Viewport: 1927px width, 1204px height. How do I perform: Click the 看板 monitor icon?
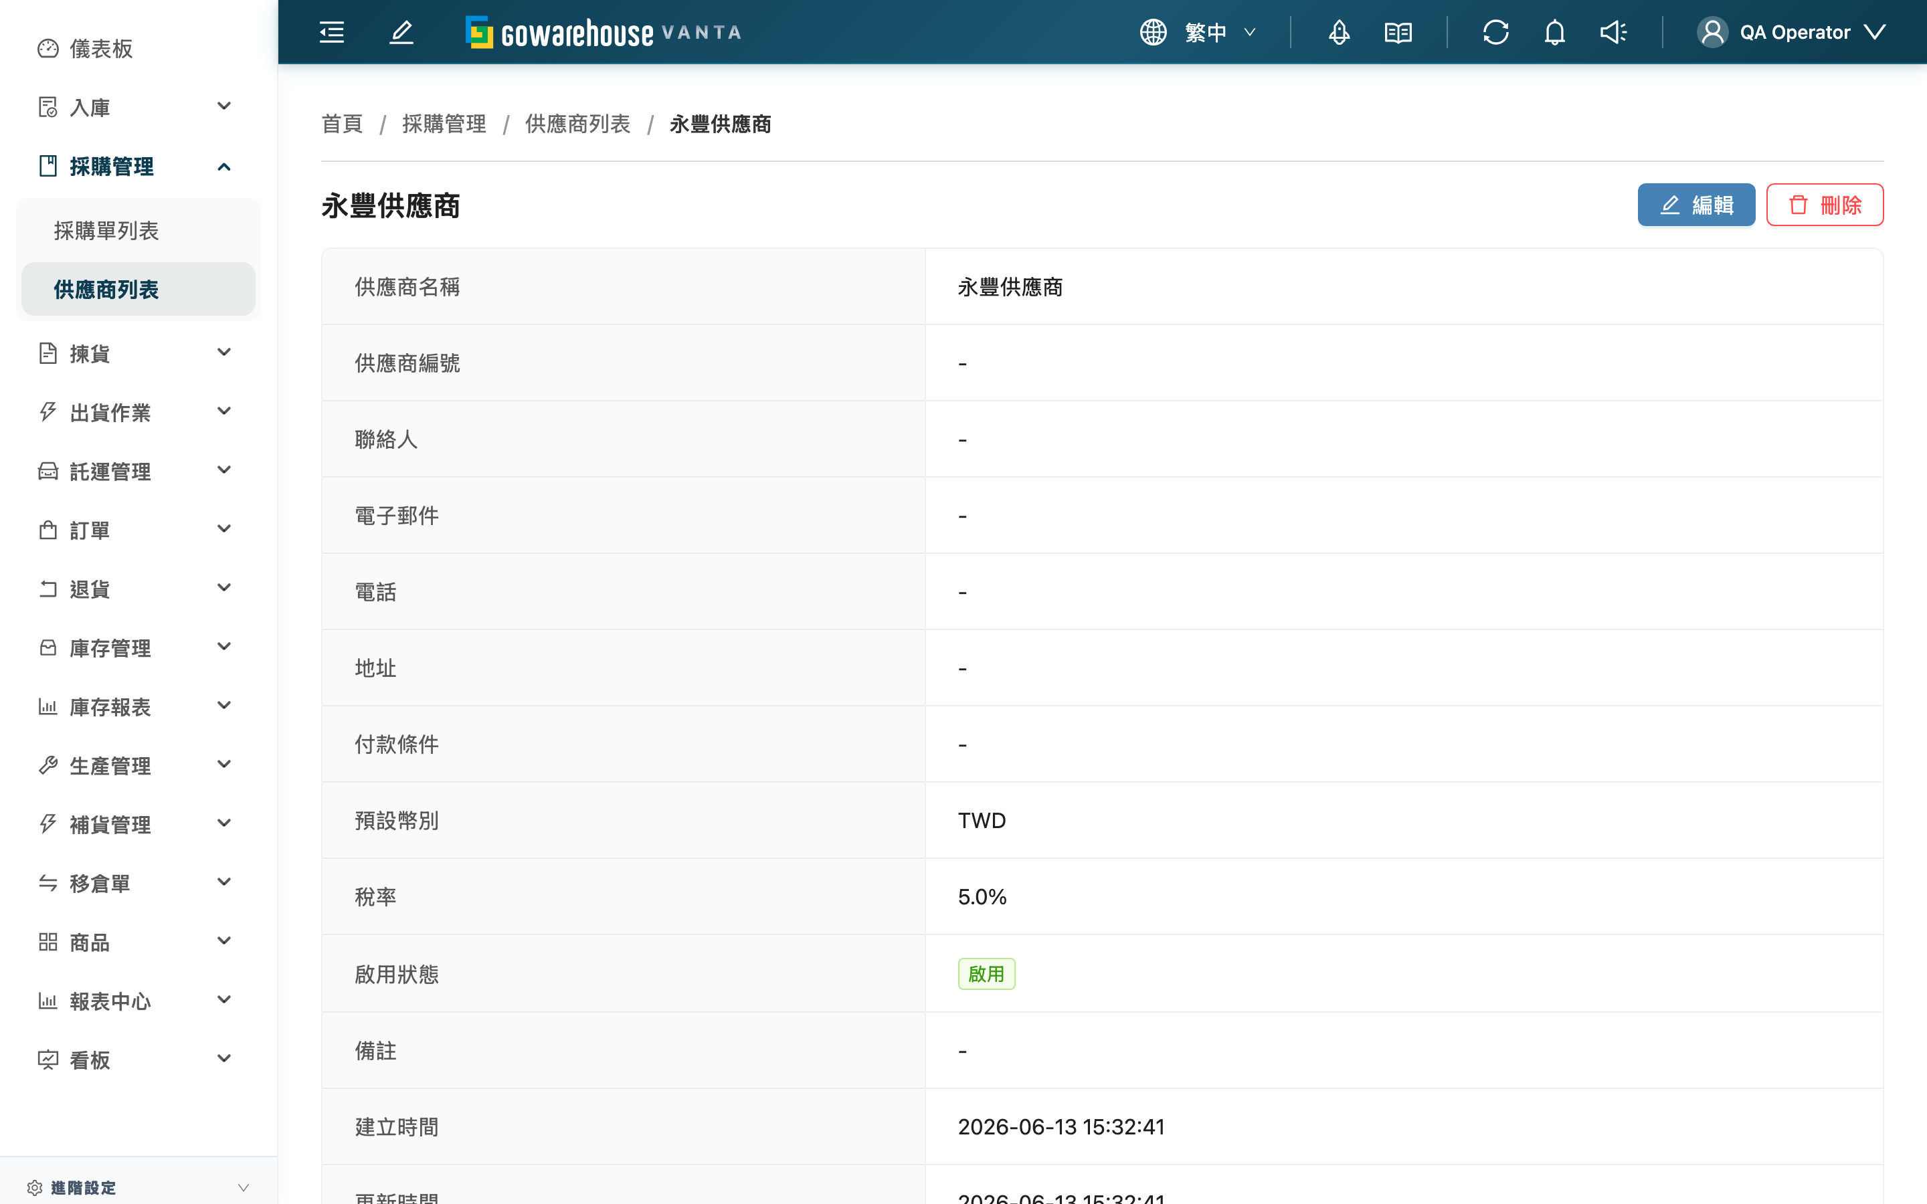(x=48, y=1060)
